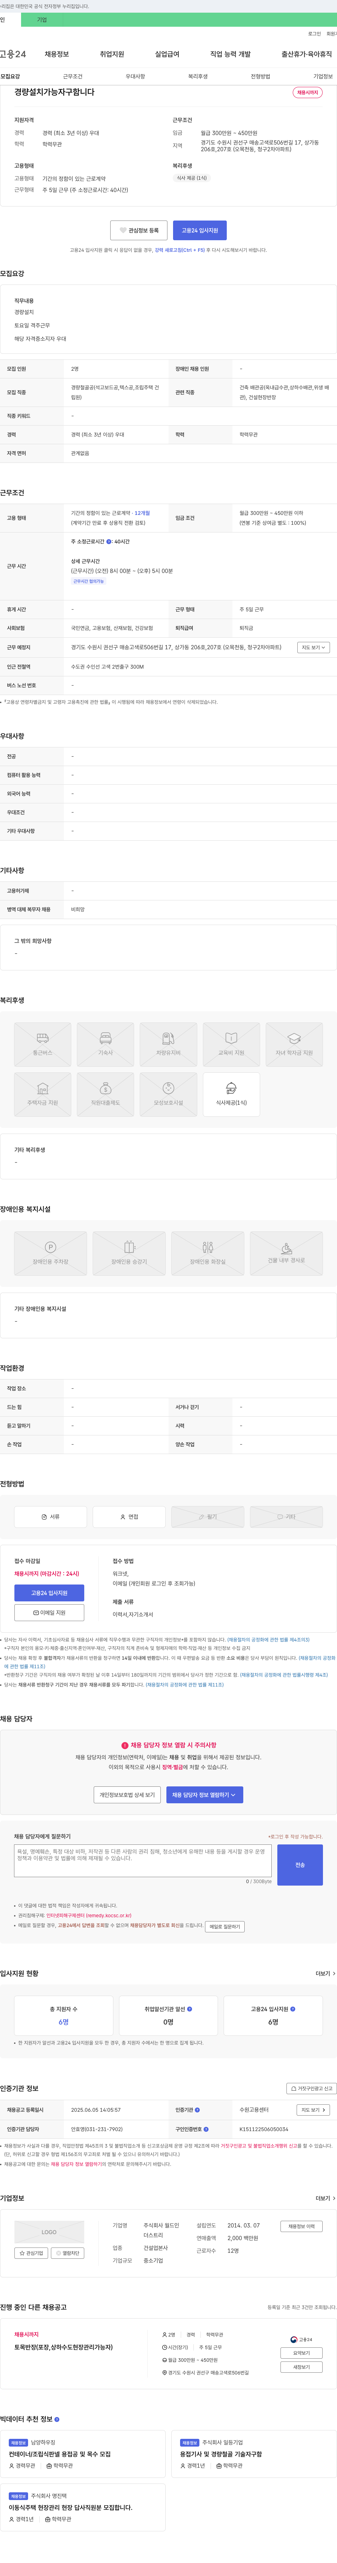Click the info icon beside 인증기관
This screenshot has width=337, height=2563.
(197, 2110)
